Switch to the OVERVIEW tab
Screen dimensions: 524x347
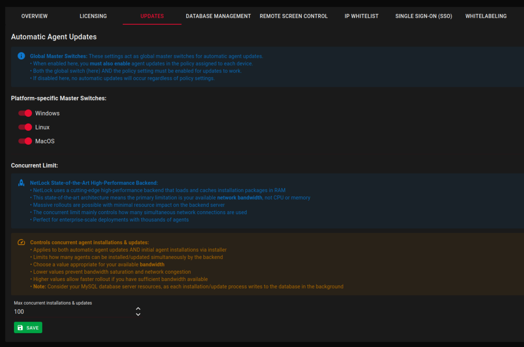[x=34, y=16]
